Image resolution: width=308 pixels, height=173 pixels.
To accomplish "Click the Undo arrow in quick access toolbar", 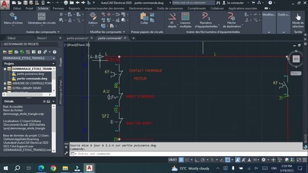I will pyautogui.click(x=49, y=3).
